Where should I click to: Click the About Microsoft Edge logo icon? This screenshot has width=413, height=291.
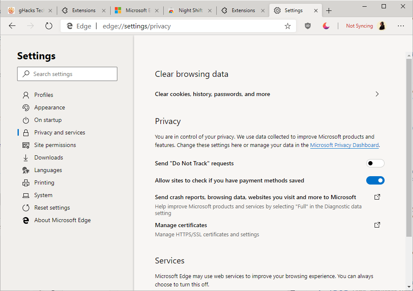pos(26,220)
